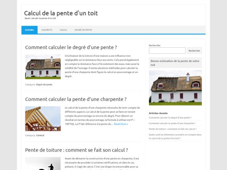Click the site title Calcul de la pente d'un toit
The image size is (227, 170).
[x=61, y=13]
